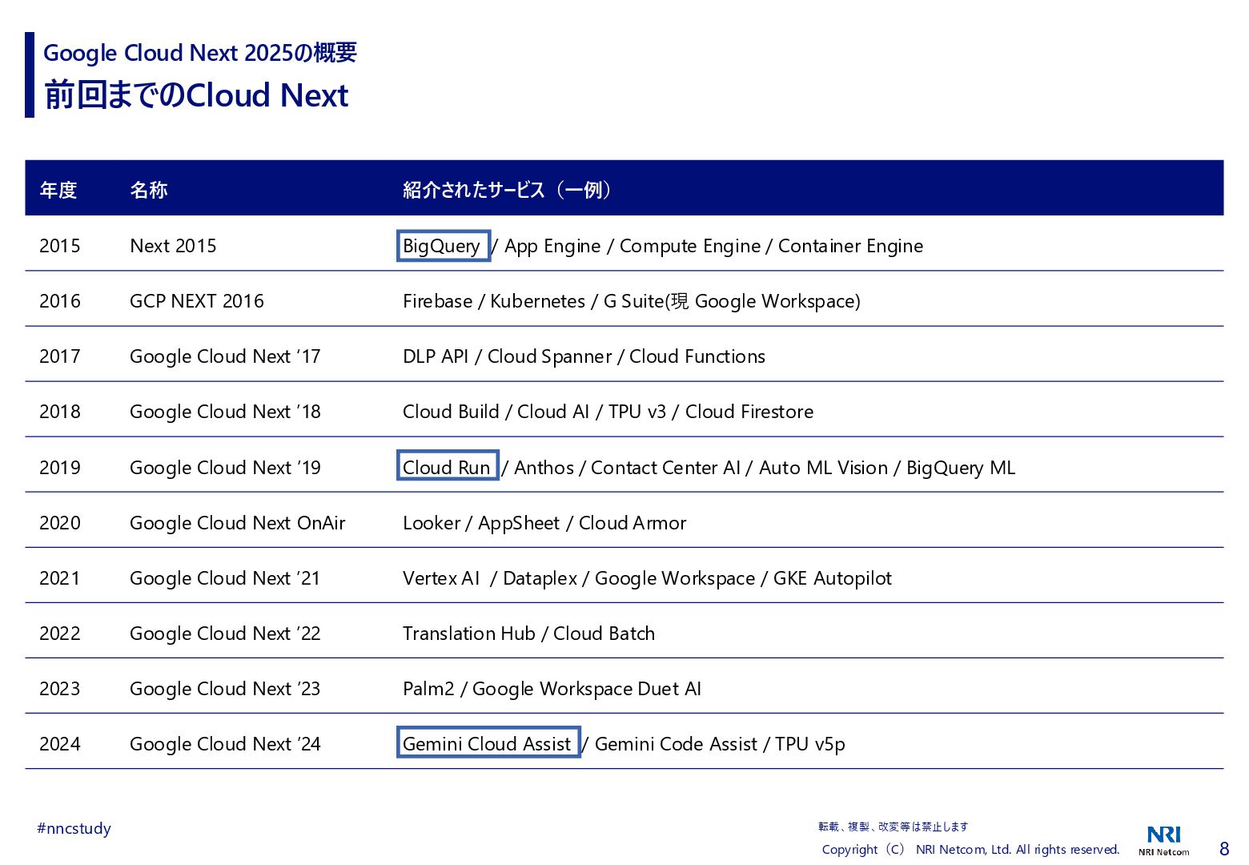Click 'Translation Hub' in the 2022 row

point(469,634)
